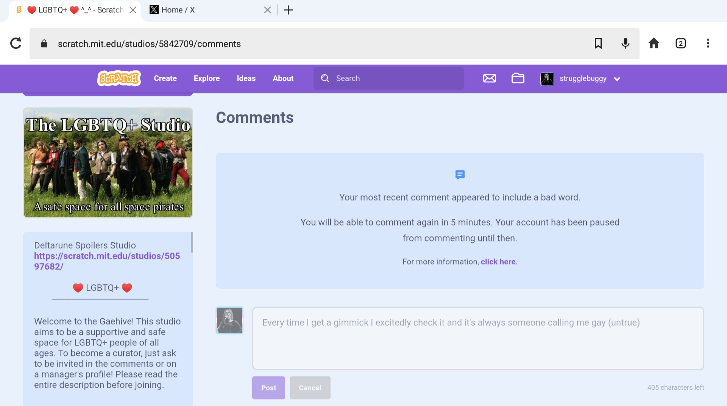The image size is (727, 406).
Task: Click the LGBTQ+ Studio thumbnail image
Action: pyautogui.click(x=108, y=163)
